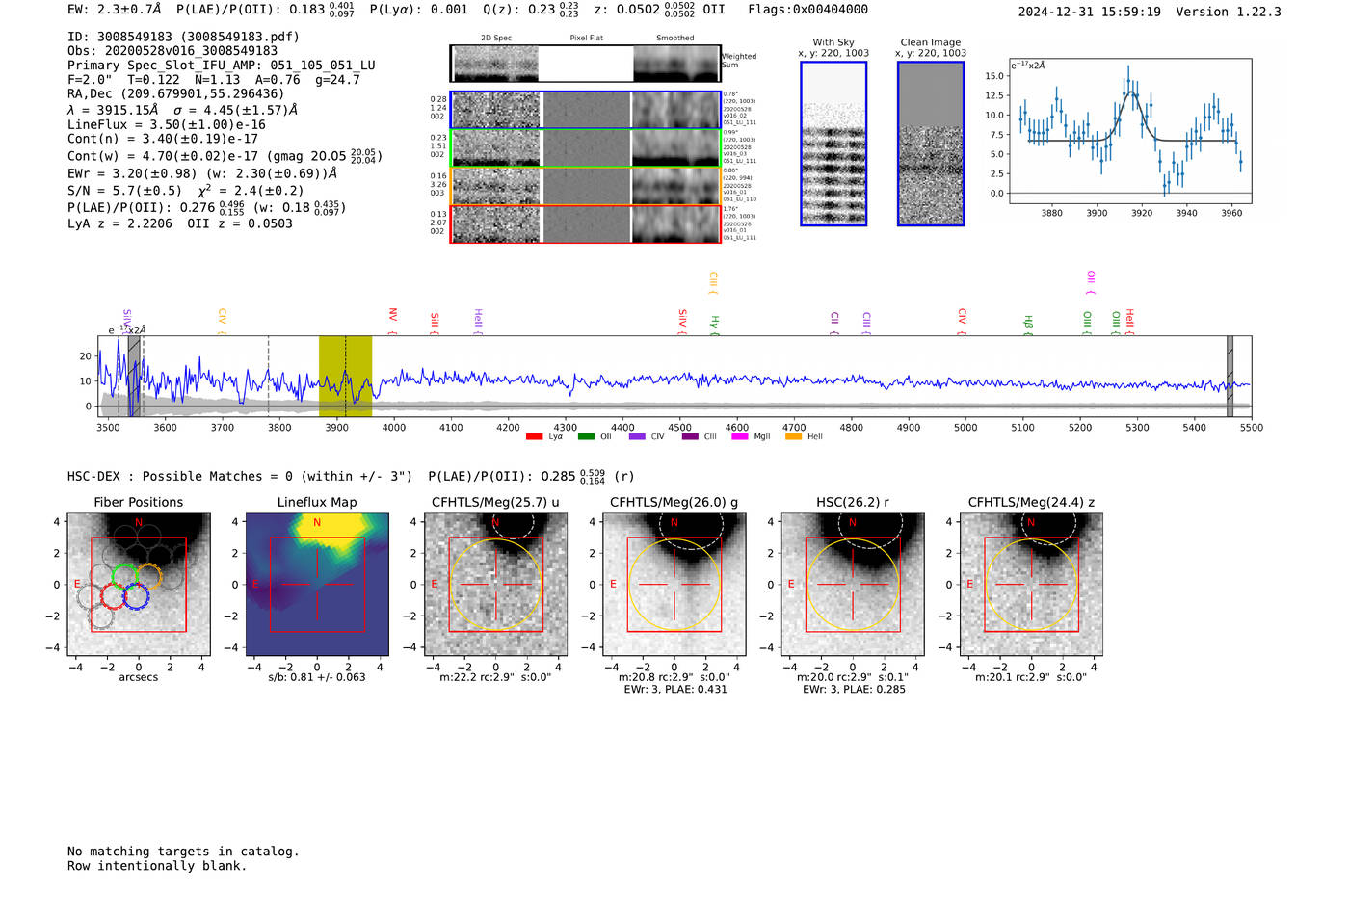
Task: Click the SiII line marker above spectrum
Action: [435, 324]
